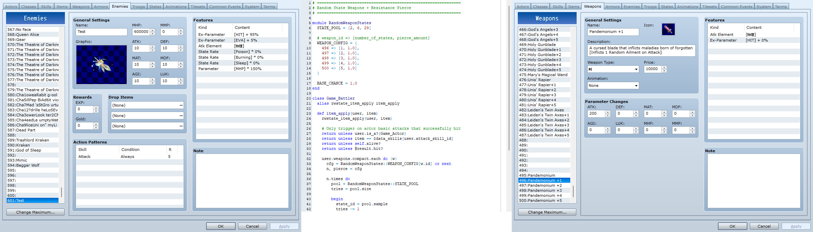Select 469:Holy Gunblade in weapon list
Screen dimensions: 813x232
(544, 45)
